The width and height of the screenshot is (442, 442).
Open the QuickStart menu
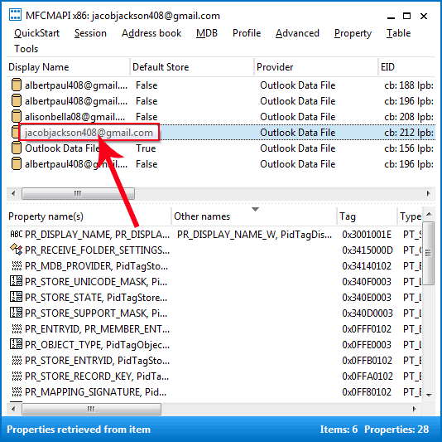[36, 33]
